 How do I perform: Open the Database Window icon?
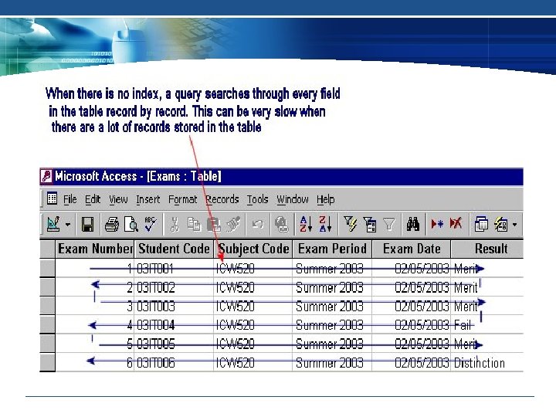coord(481,225)
